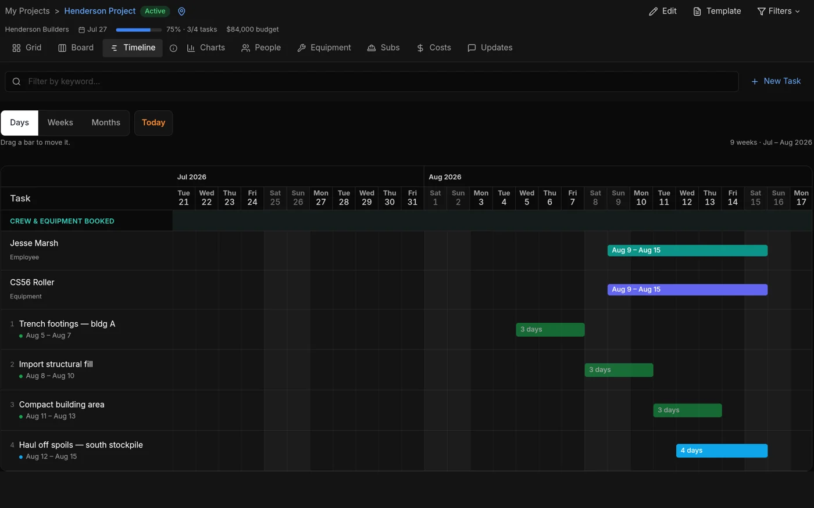Select Jesse Marsh's teal Aug 9 – Aug 15 bar
The height and width of the screenshot is (508, 814).
(687, 250)
